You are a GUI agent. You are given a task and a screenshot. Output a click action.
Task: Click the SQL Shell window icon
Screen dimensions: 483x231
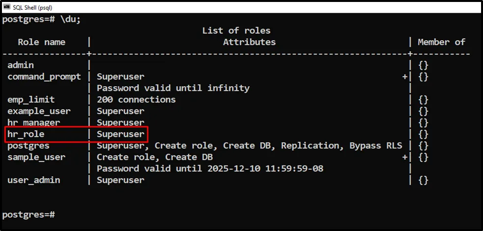click(6, 6)
